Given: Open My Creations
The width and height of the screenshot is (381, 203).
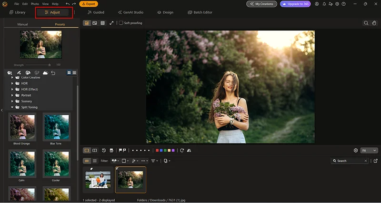Looking at the screenshot, I should click(x=261, y=4).
